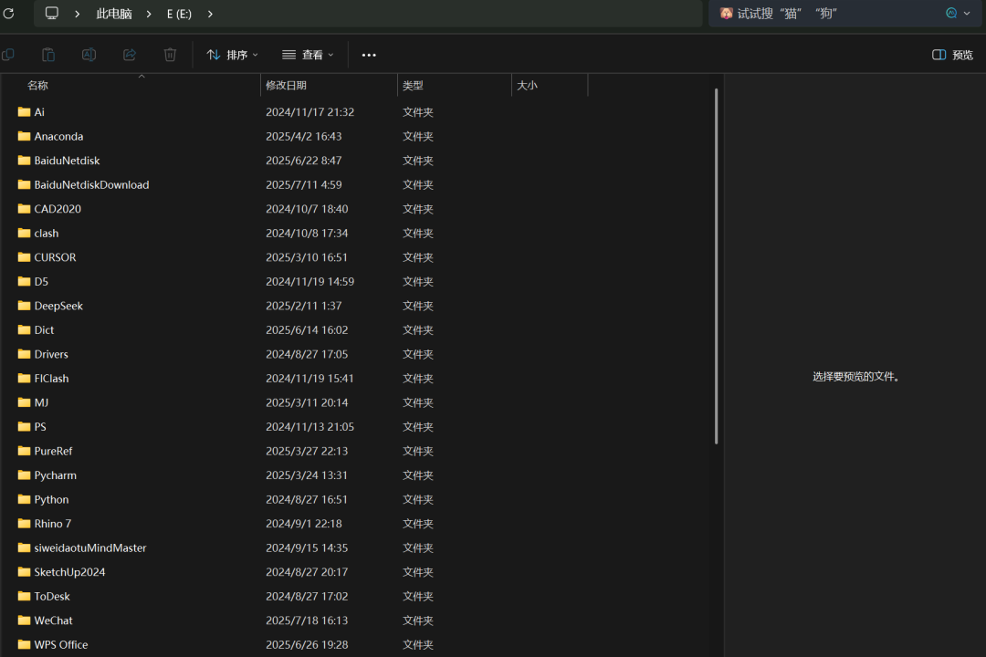986x657 pixels.
Task: Open the search options dropdown arrow
Action: pos(967,13)
